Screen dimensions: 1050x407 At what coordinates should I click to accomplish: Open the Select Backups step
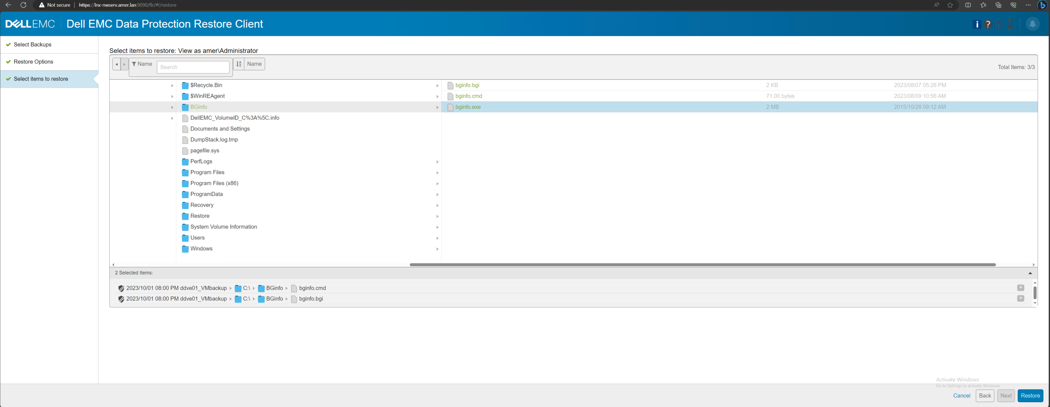pos(32,44)
